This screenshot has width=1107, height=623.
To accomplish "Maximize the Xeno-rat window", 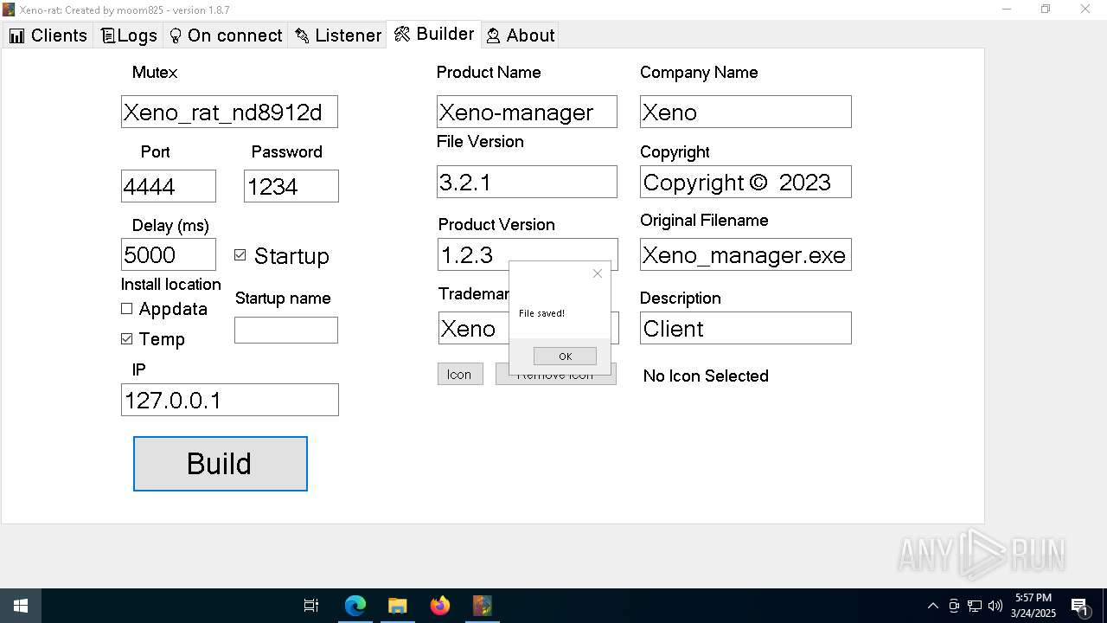I will [x=1046, y=10].
